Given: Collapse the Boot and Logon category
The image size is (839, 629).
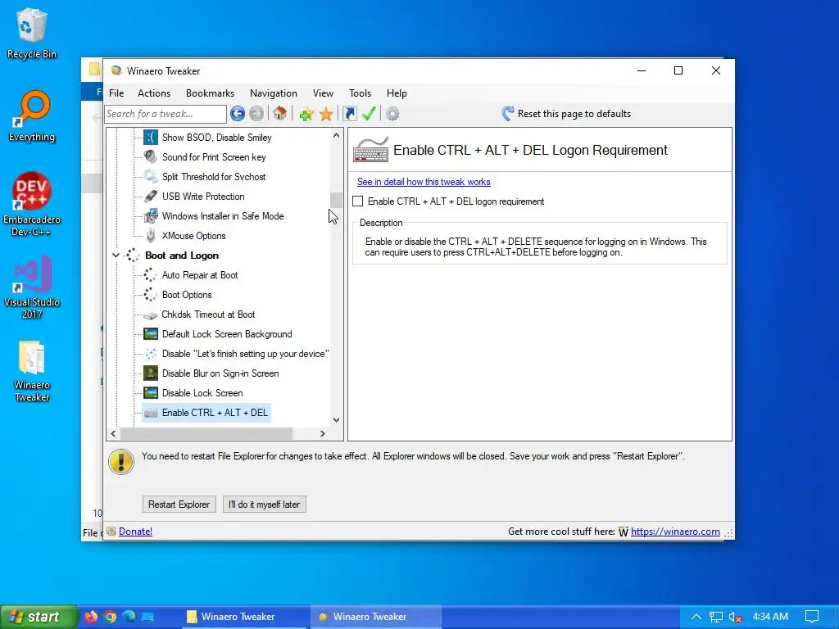Looking at the screenshot, I should point(116,256).
